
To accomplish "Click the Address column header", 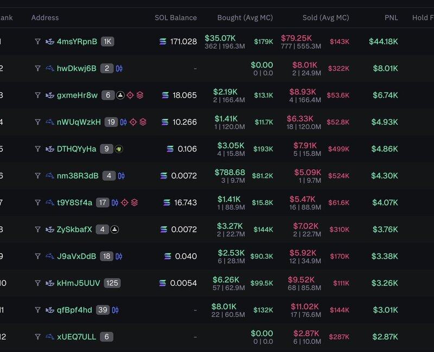I will click(45, 18).
